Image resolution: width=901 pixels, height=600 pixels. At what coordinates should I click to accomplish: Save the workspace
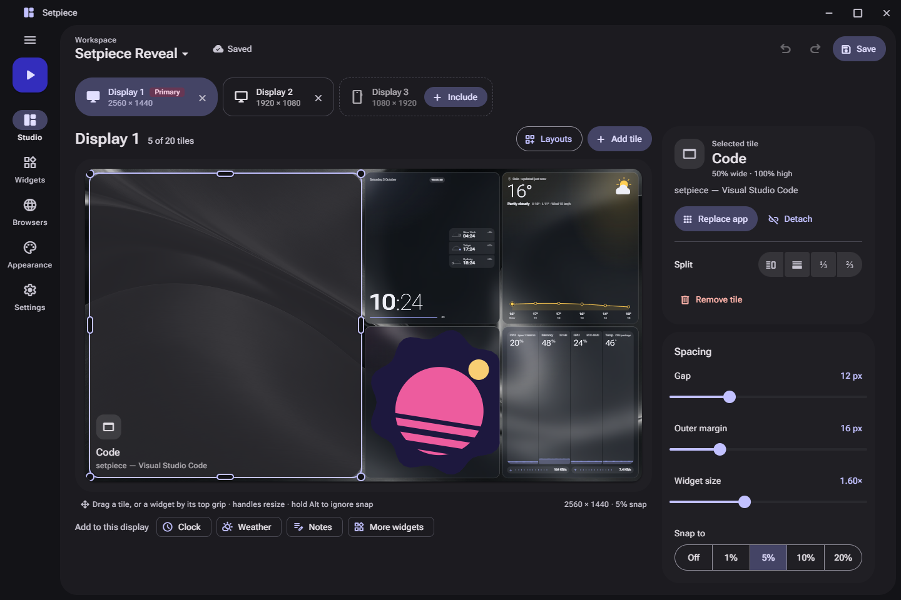coord(859,49)
